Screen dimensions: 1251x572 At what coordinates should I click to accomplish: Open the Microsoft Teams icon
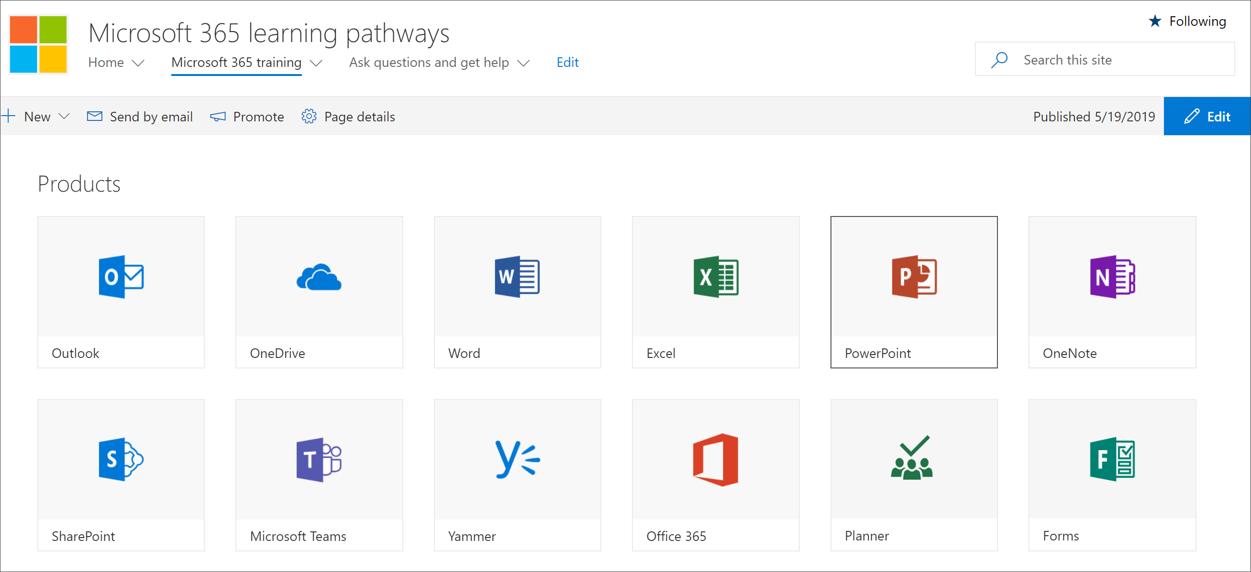click(x=319, y=459)
